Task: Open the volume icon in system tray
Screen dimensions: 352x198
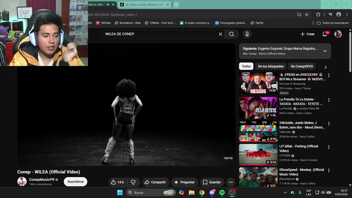Action: click(323, 193)
